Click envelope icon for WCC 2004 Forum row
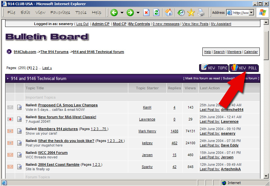Viewport: 270px width, 186px height. (10, 155)
